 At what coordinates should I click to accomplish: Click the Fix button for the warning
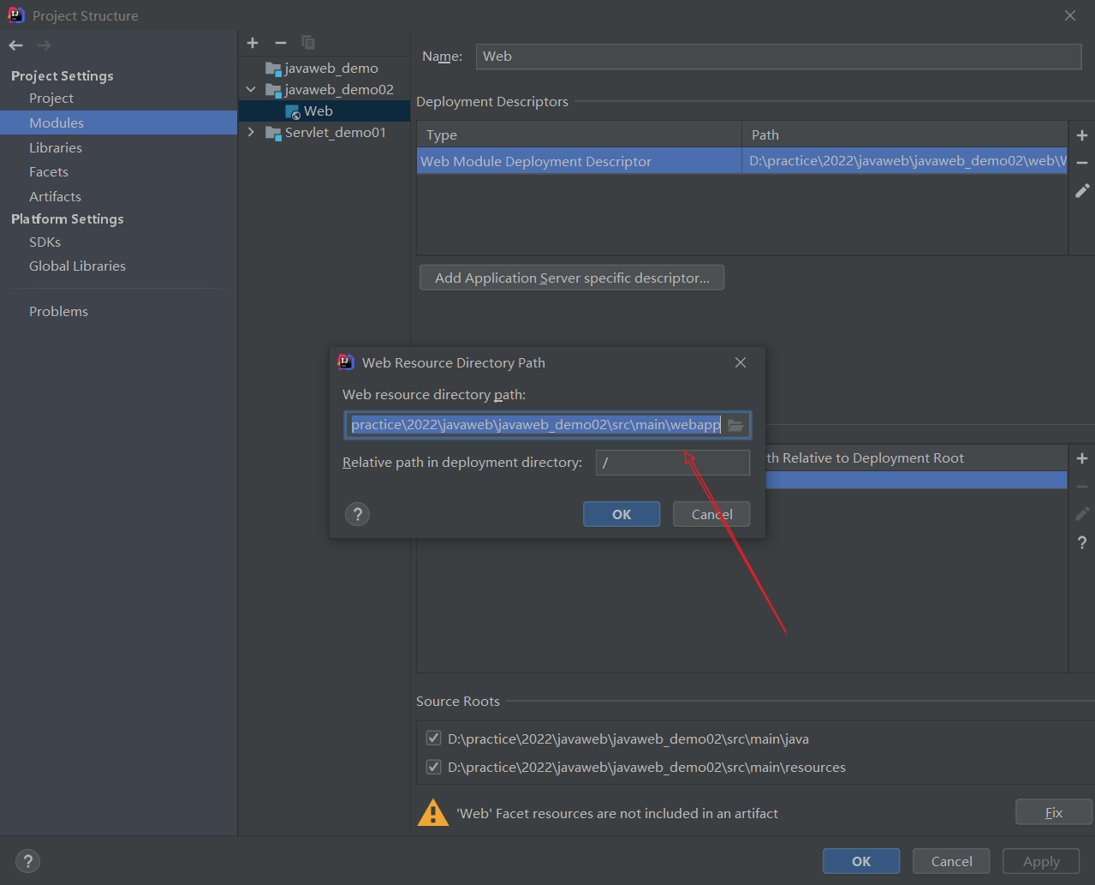point(1053,812)
